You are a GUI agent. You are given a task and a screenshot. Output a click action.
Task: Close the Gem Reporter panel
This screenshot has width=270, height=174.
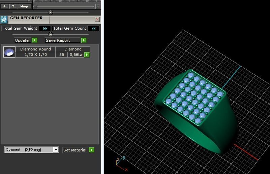(97, 19)
